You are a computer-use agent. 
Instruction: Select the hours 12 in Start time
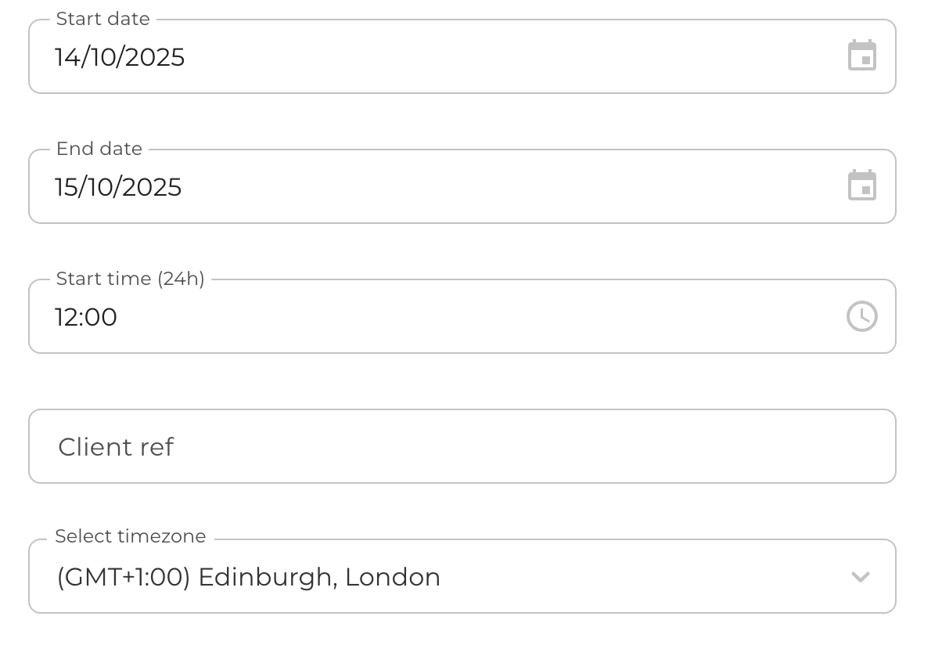pos(67,317)
